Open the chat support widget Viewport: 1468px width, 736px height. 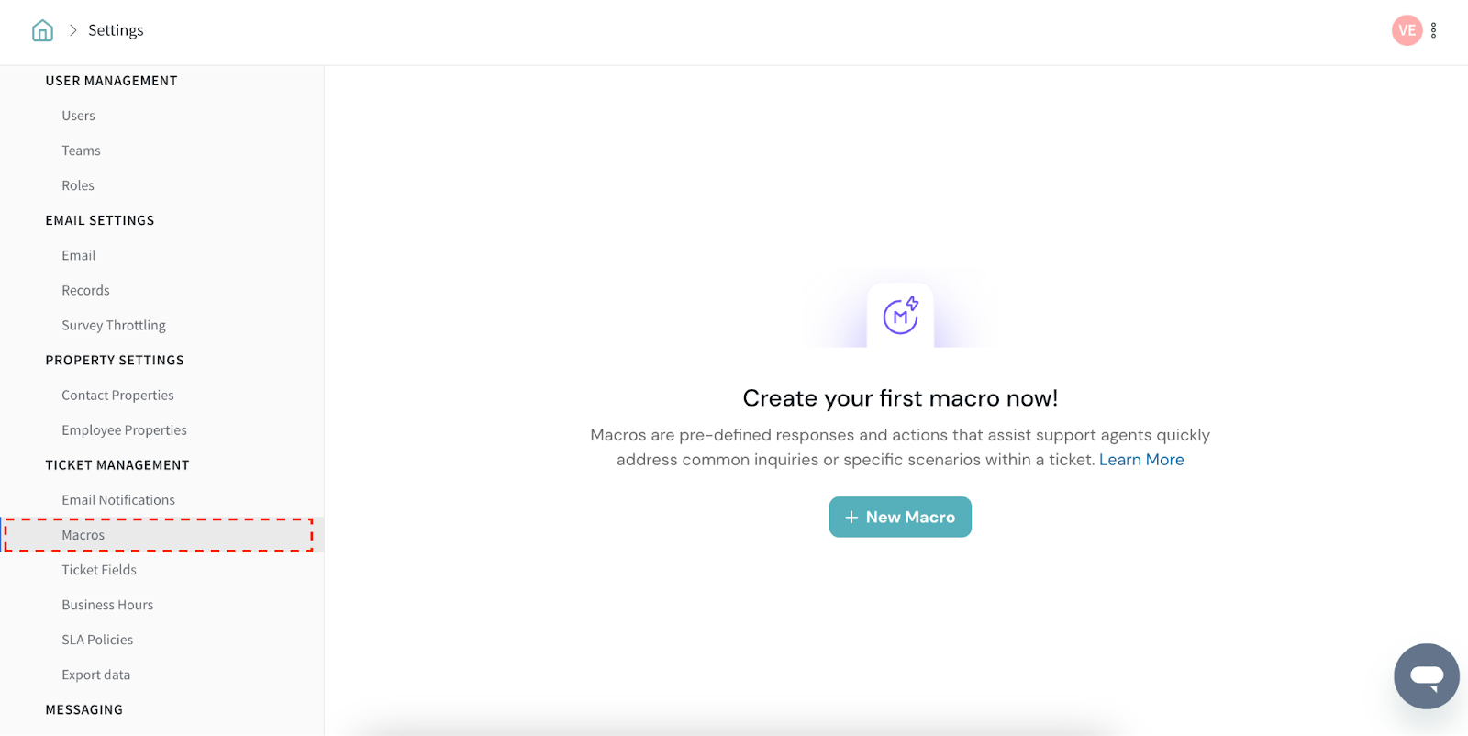point(1426,676)
